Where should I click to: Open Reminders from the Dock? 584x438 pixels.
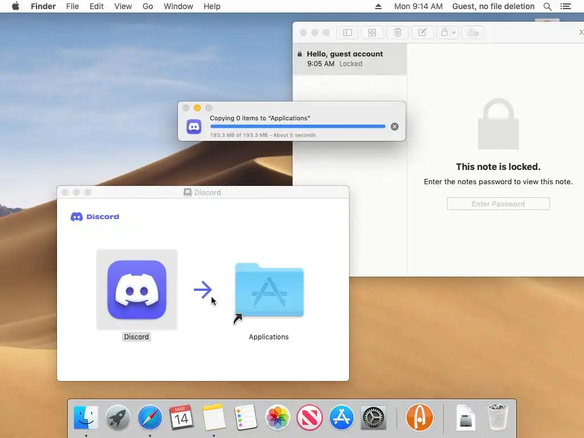245,417
